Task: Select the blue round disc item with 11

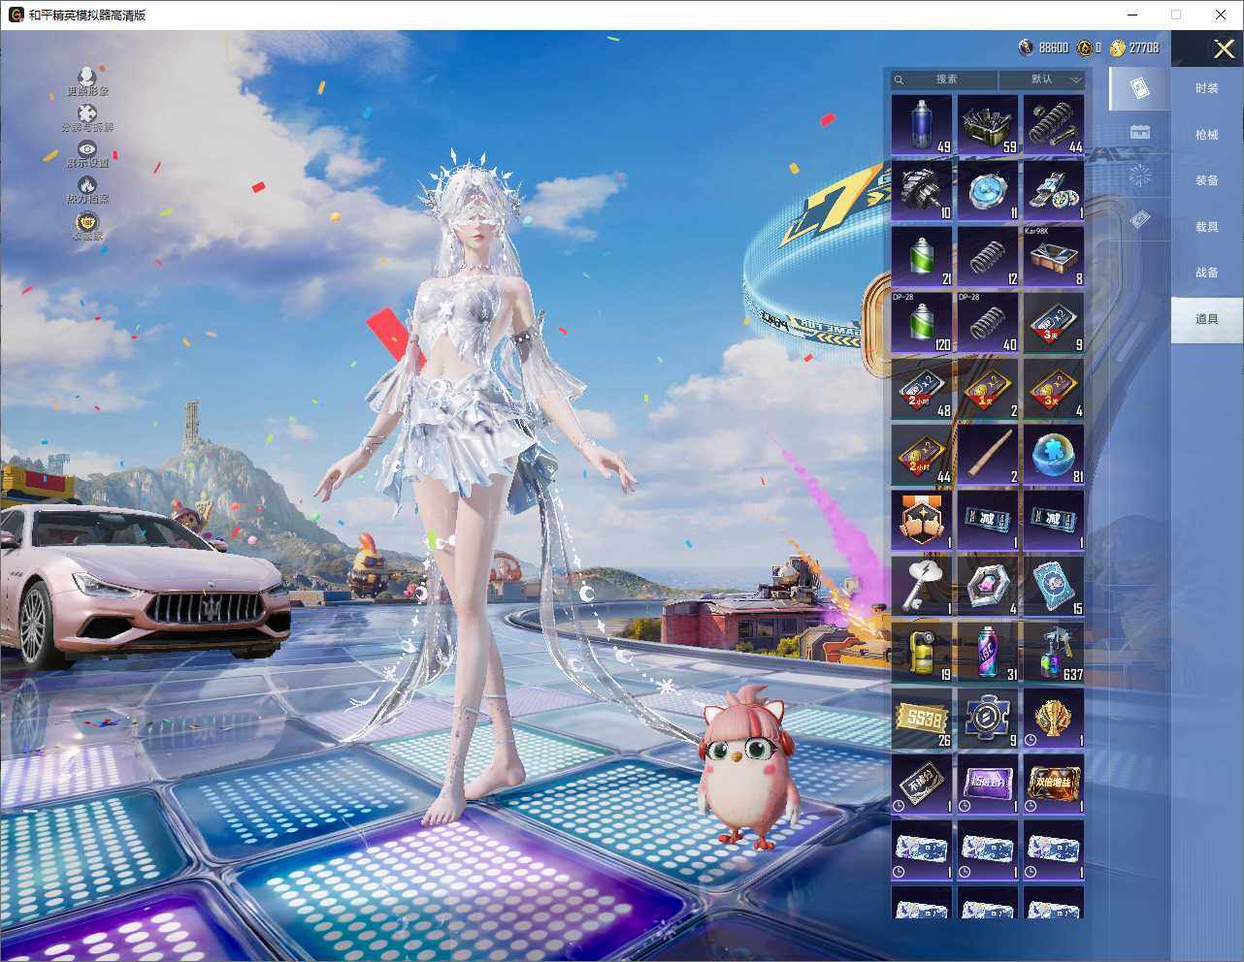Action: pos(988,190)
